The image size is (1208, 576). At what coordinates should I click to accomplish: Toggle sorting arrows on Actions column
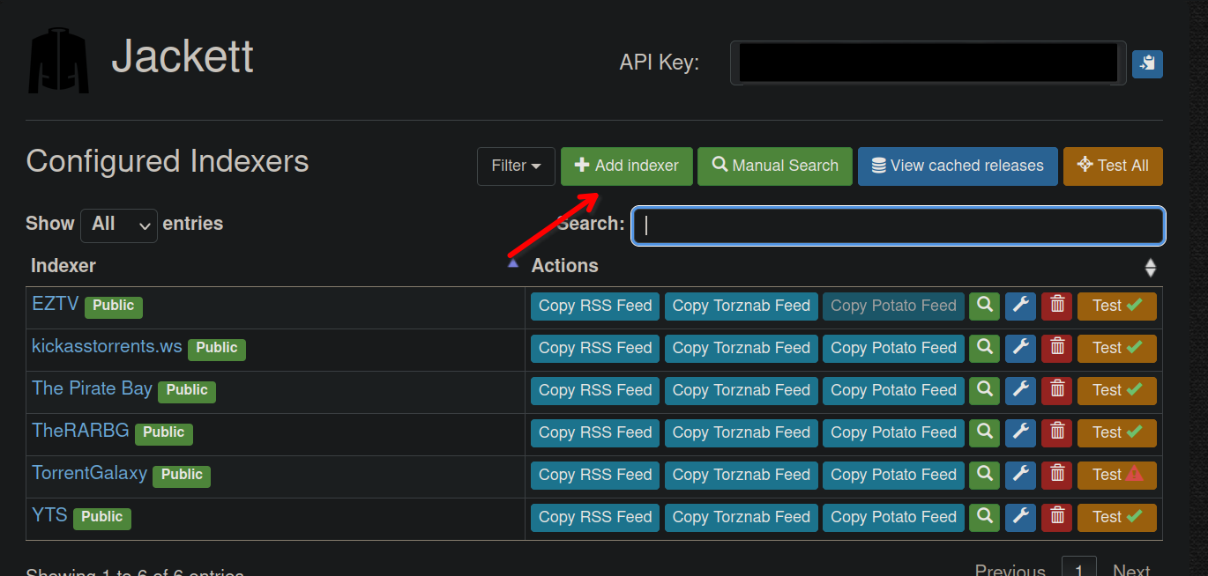(1150, 267)
